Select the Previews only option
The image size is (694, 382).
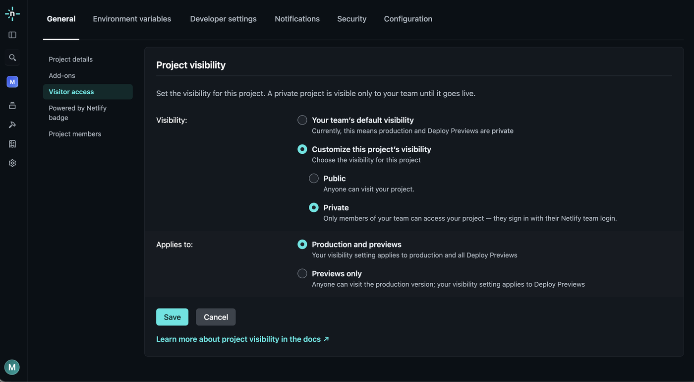pos(302,274)
